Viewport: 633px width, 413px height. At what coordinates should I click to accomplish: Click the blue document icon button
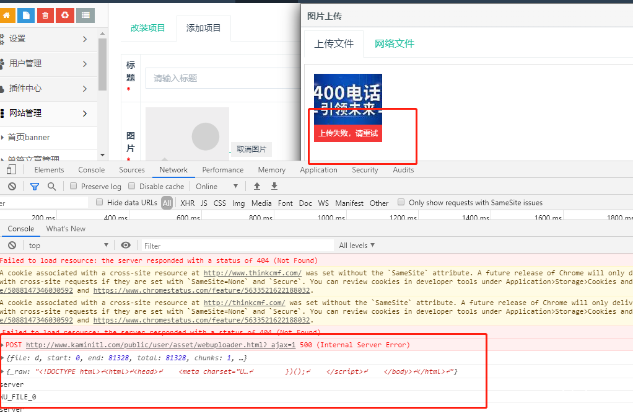coord(26,16)
